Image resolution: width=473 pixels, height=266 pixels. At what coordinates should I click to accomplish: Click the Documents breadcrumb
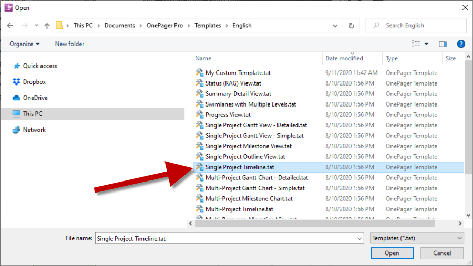tap(120, 26)
